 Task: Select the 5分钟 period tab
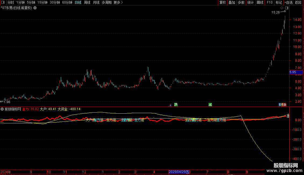click(31, 2)
